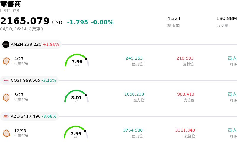Click COST score gauge showing 8.01
The width and height of the screenshot is (237, 144).
point(76,96)
